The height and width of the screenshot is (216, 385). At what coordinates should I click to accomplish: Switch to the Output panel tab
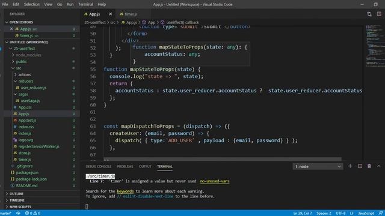tap(145, 167)
